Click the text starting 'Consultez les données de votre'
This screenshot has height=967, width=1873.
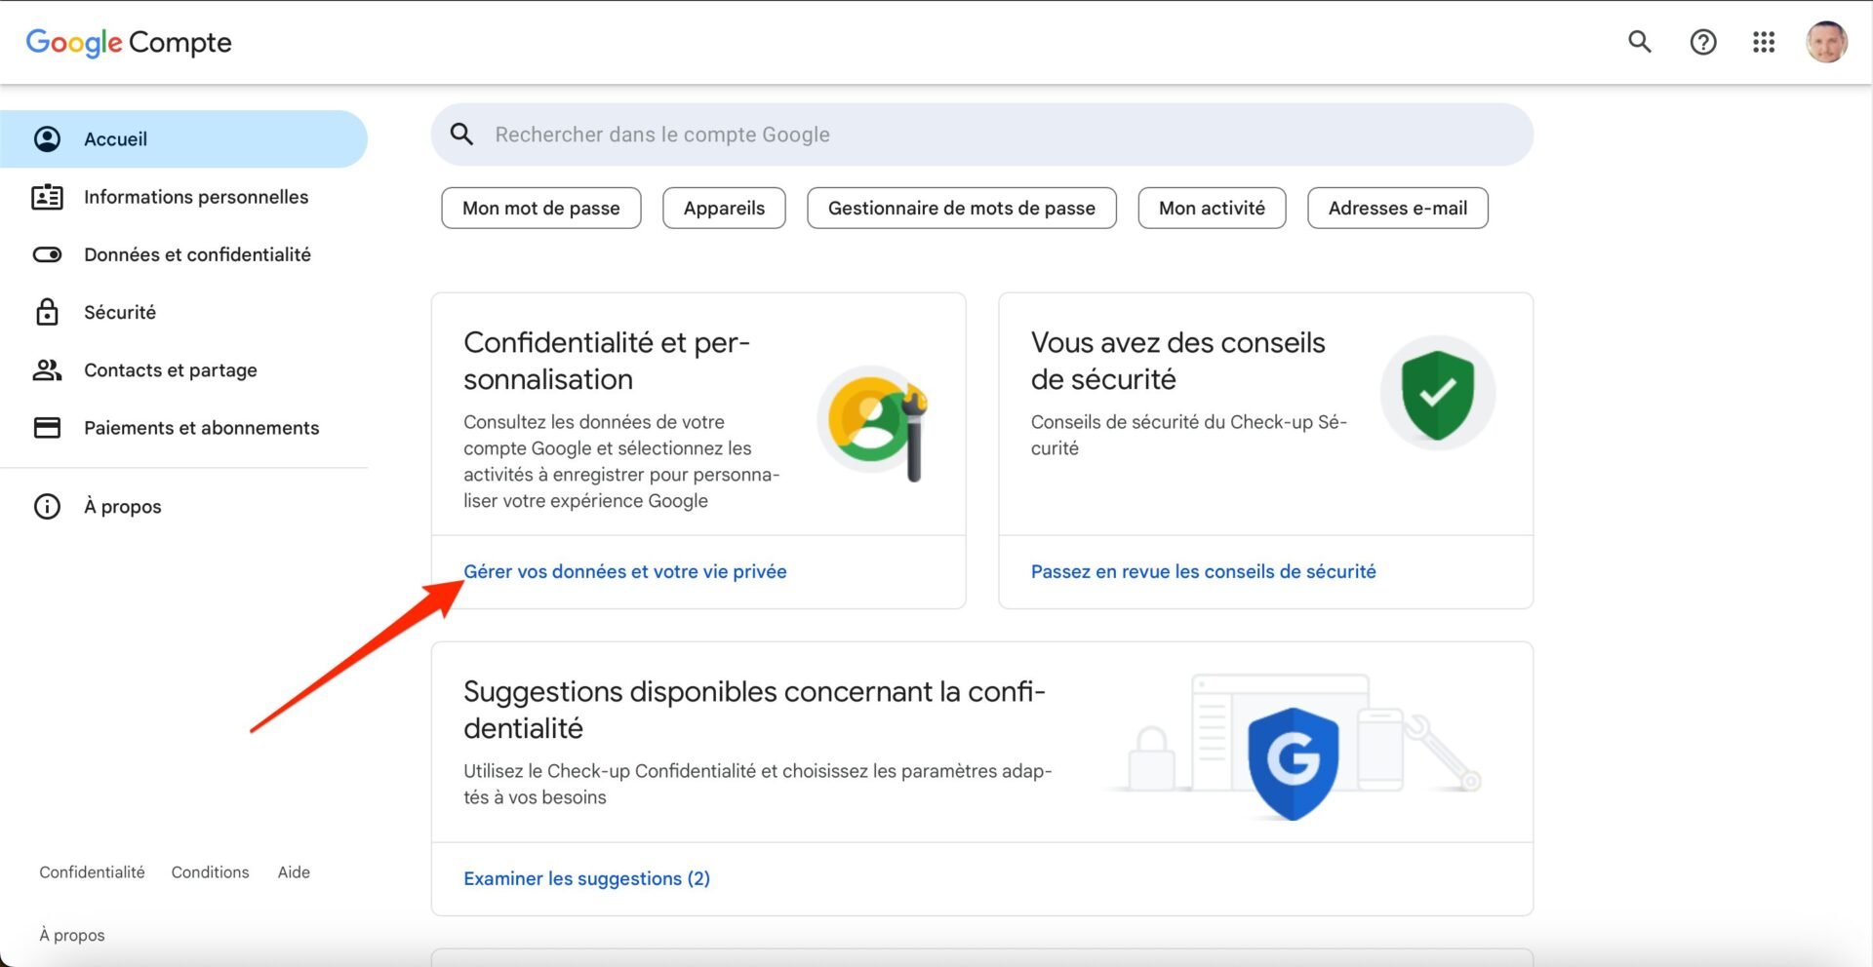(621, 461)
